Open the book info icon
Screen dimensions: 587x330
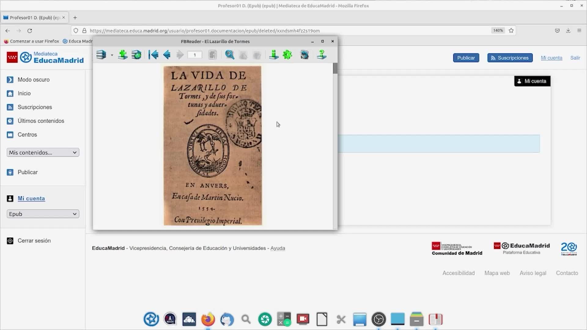pyautogui.click(x=274, y=55)
